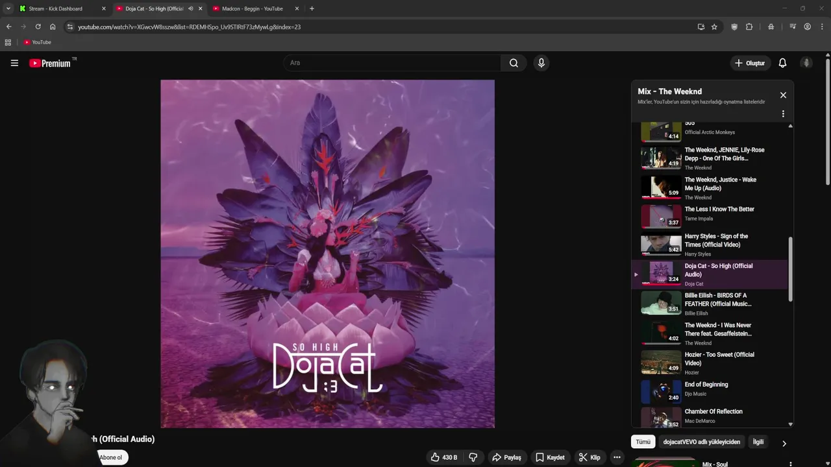Viewport: 831px width, 467px height.
Task: Open the notifications bell
Action: click(782, 63)
